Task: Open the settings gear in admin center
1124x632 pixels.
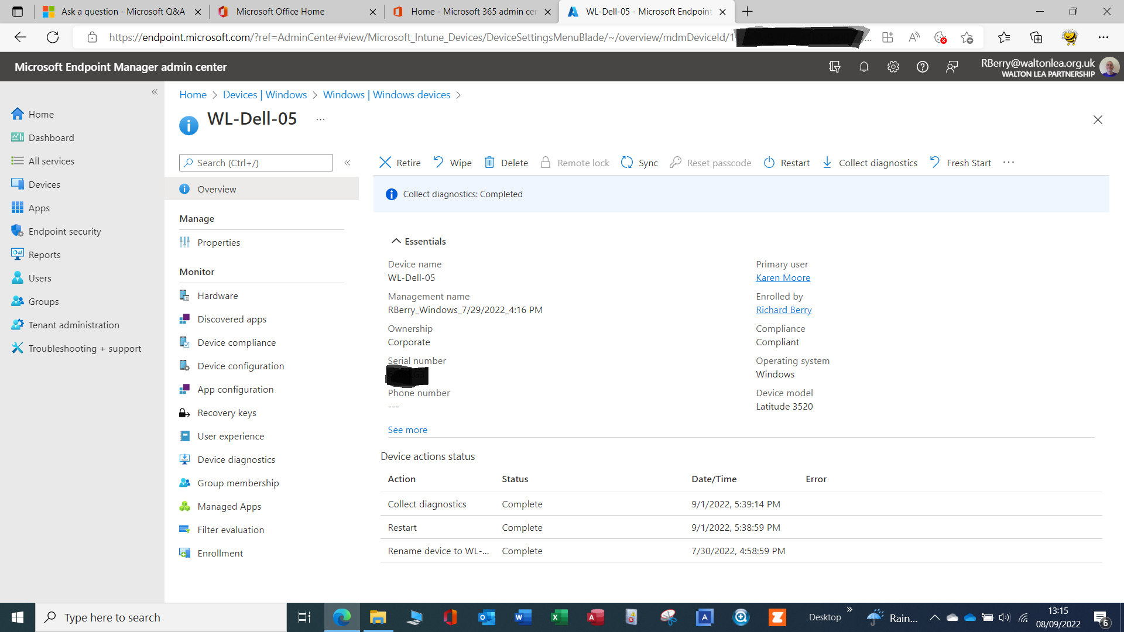Action: click(893, 67)
